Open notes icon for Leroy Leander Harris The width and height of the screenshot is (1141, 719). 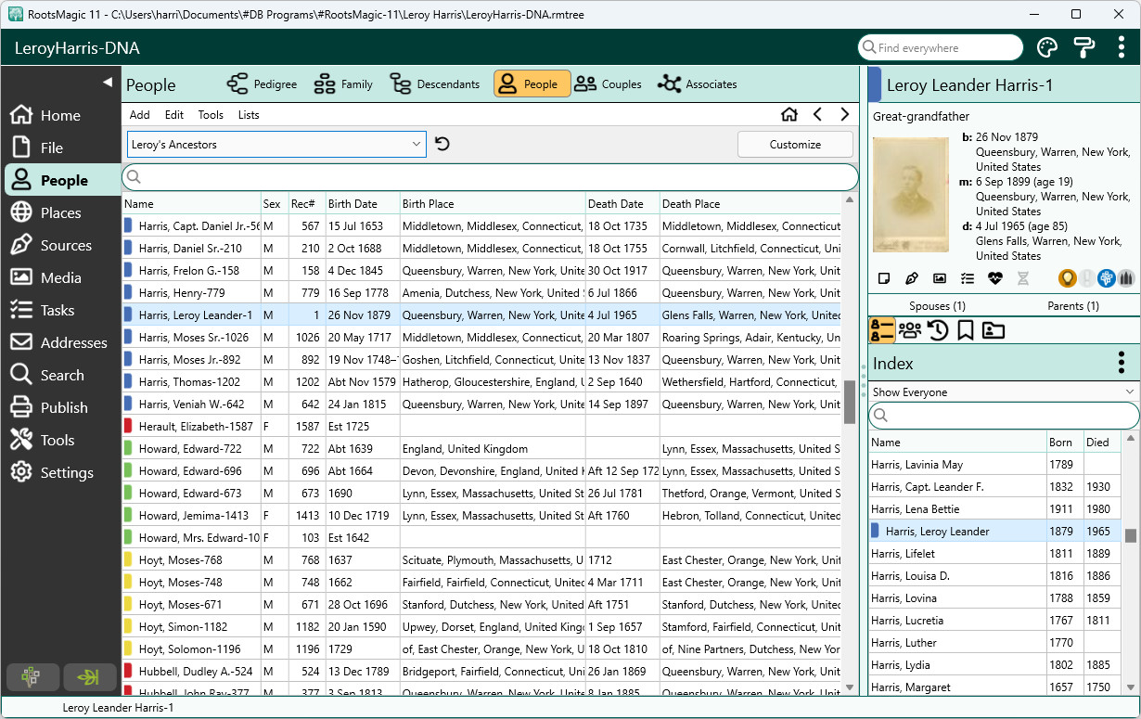(884, 278)
